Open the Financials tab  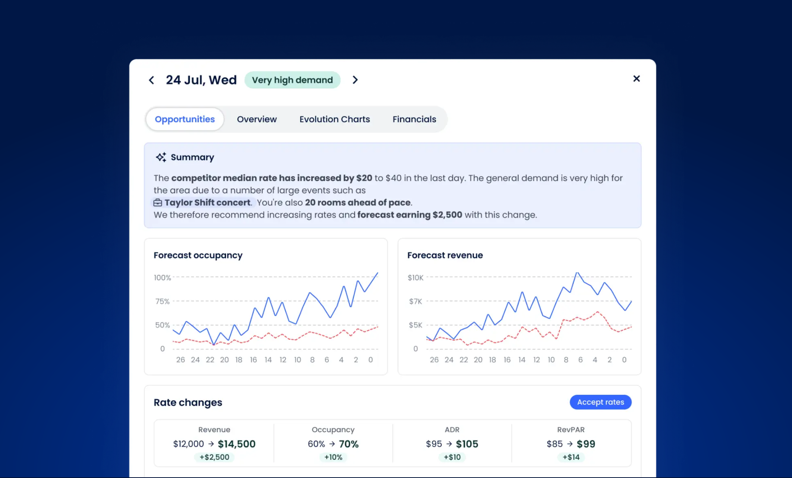414,119
